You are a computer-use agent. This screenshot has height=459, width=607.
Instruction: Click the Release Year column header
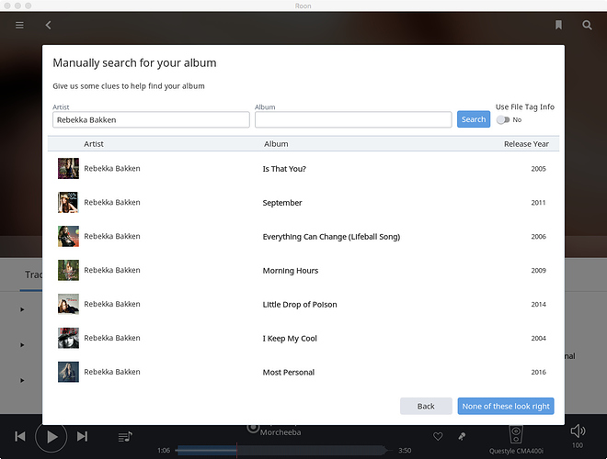[x=526, y=144]
